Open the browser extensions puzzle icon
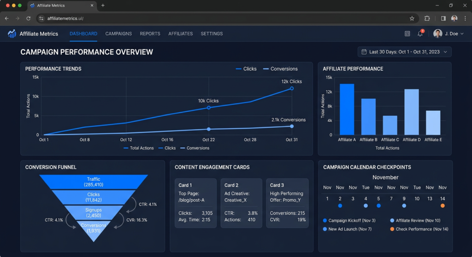 427,18
